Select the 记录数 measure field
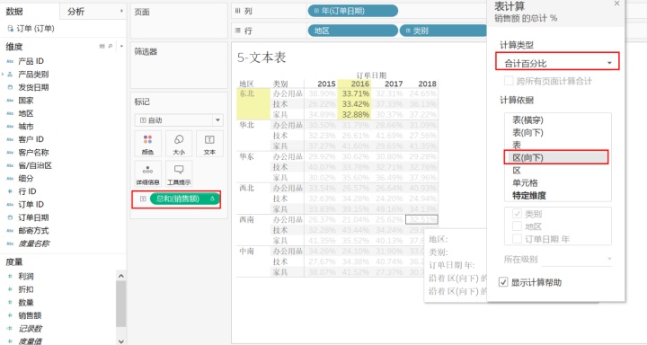This screenshot has width=647, height=345. pyautogui.click(x=31, y=329)
